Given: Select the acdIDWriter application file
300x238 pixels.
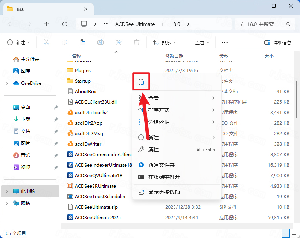Looking at the screenshot, I should [88, 144].
